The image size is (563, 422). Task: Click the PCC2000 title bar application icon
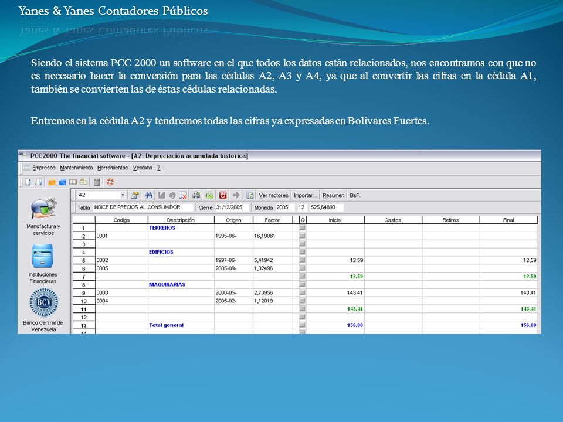(23, 155)
